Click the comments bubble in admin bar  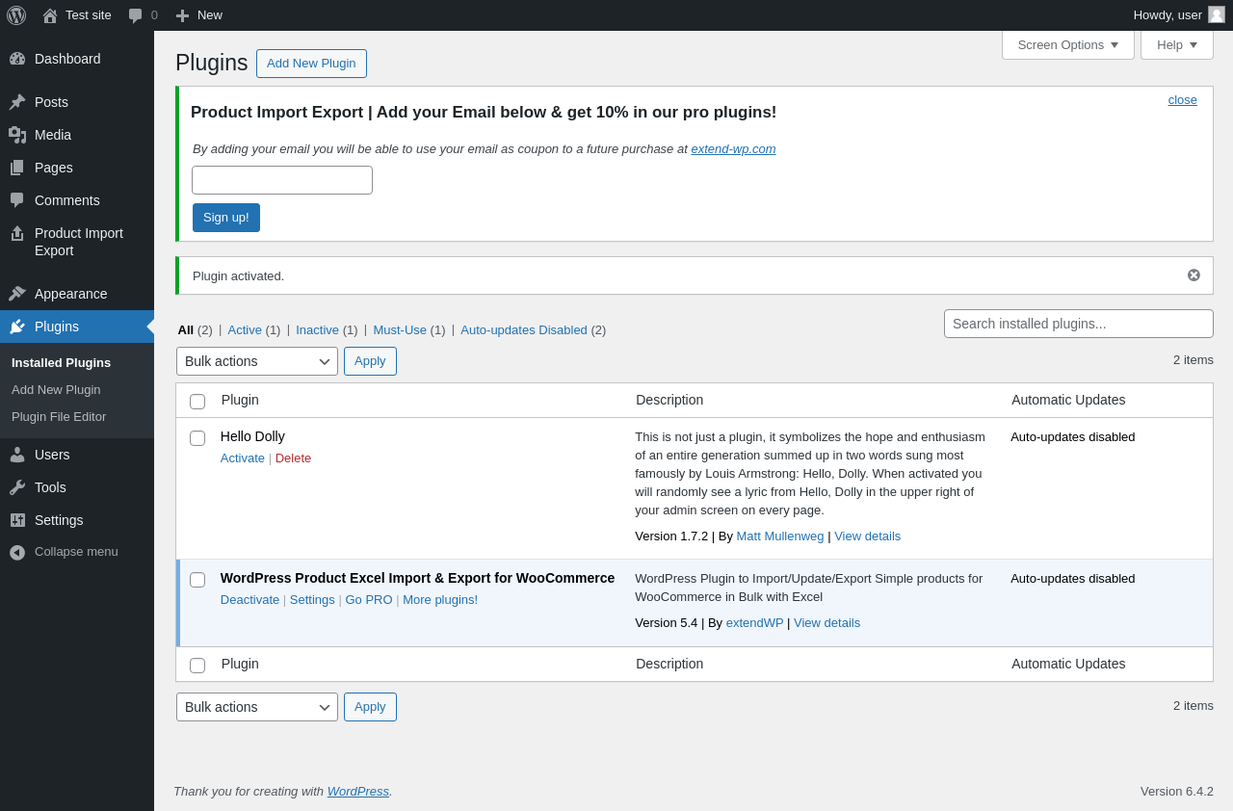pos(136,15)
